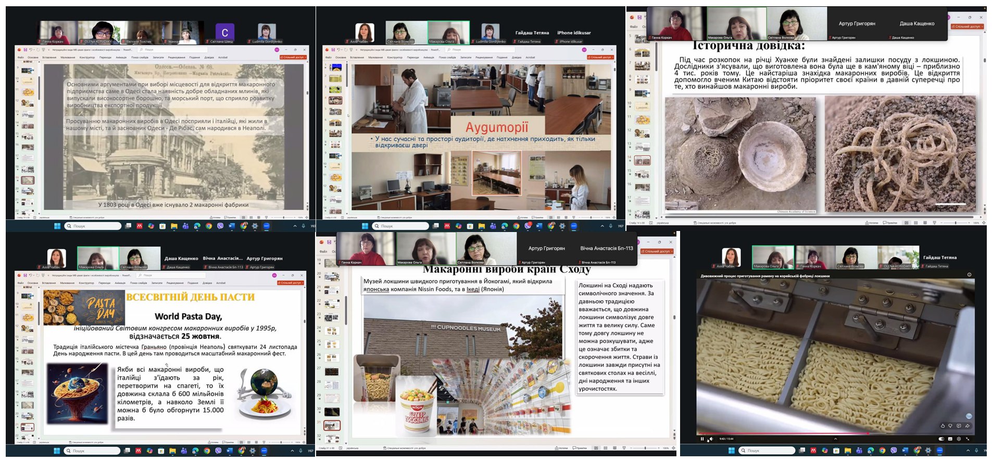This screenshot has height=462, width=992.
Task: Open Animations tab in the Аудиторії slide window
Action: tap(429, 57)
